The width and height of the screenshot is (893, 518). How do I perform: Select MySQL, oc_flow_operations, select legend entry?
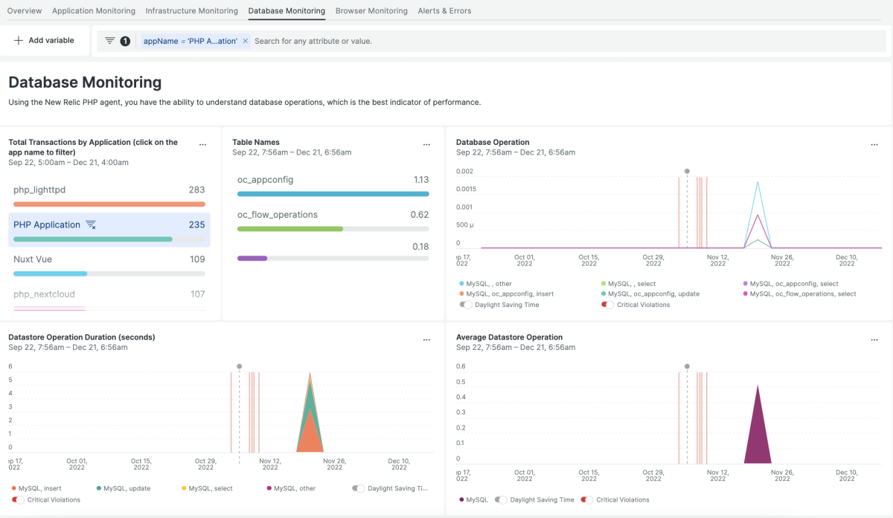click(803, 294)
